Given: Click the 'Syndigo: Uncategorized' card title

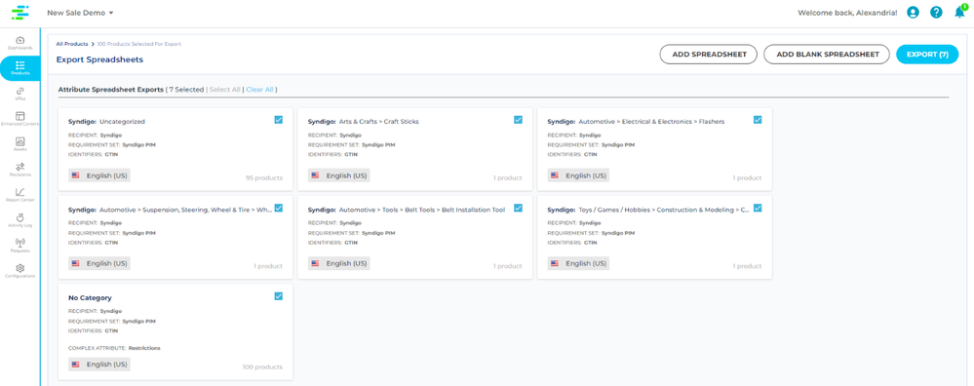Looking at the screenshot, I should tap(106, 122).
